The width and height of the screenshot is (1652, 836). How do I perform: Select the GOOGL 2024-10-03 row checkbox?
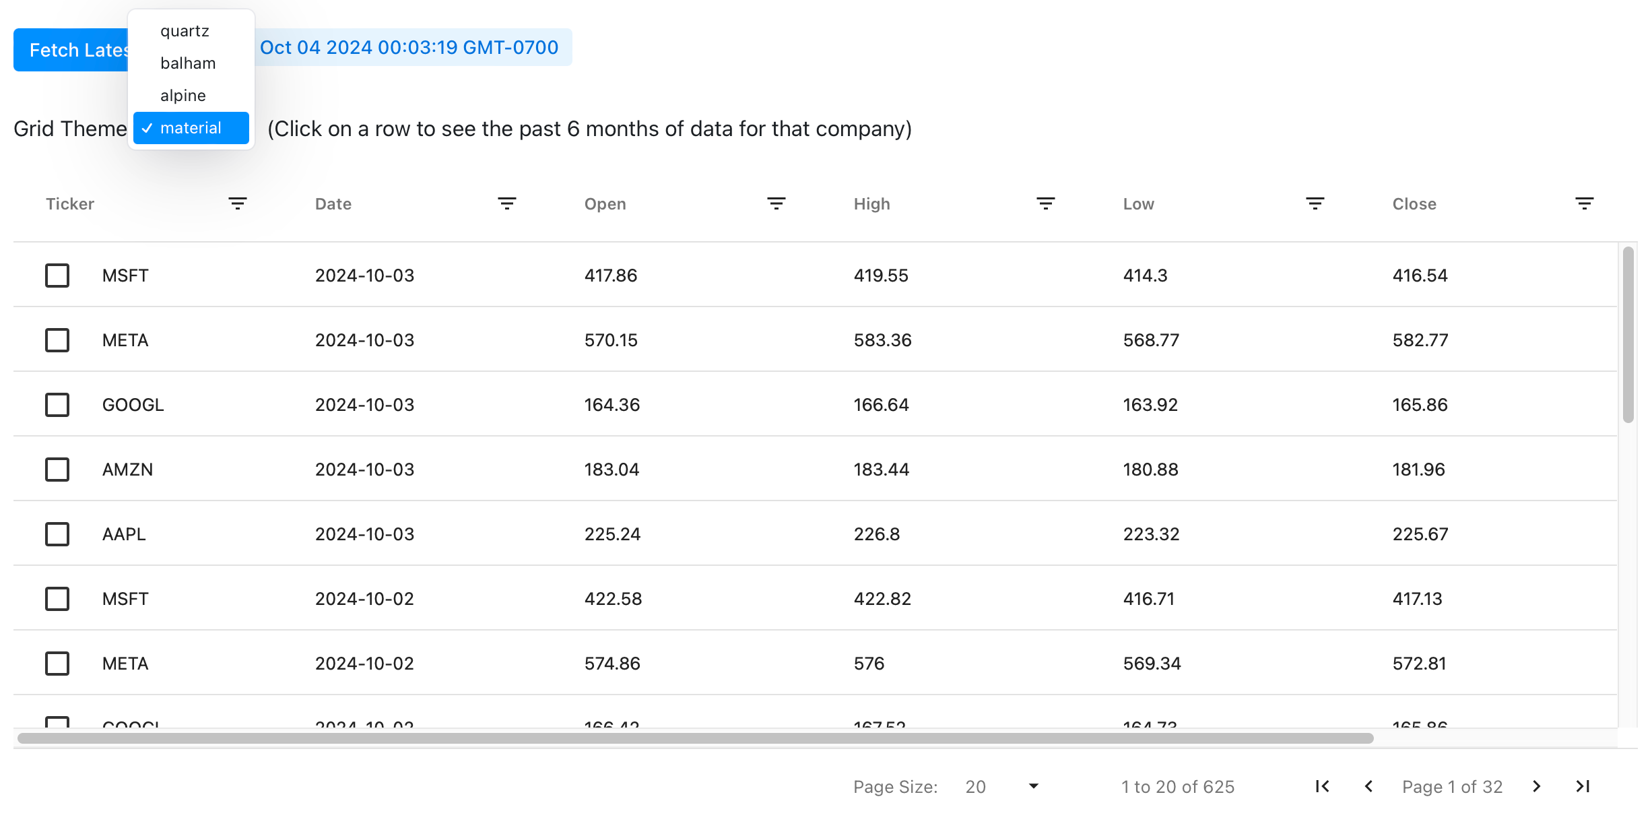tap(57, 405)
